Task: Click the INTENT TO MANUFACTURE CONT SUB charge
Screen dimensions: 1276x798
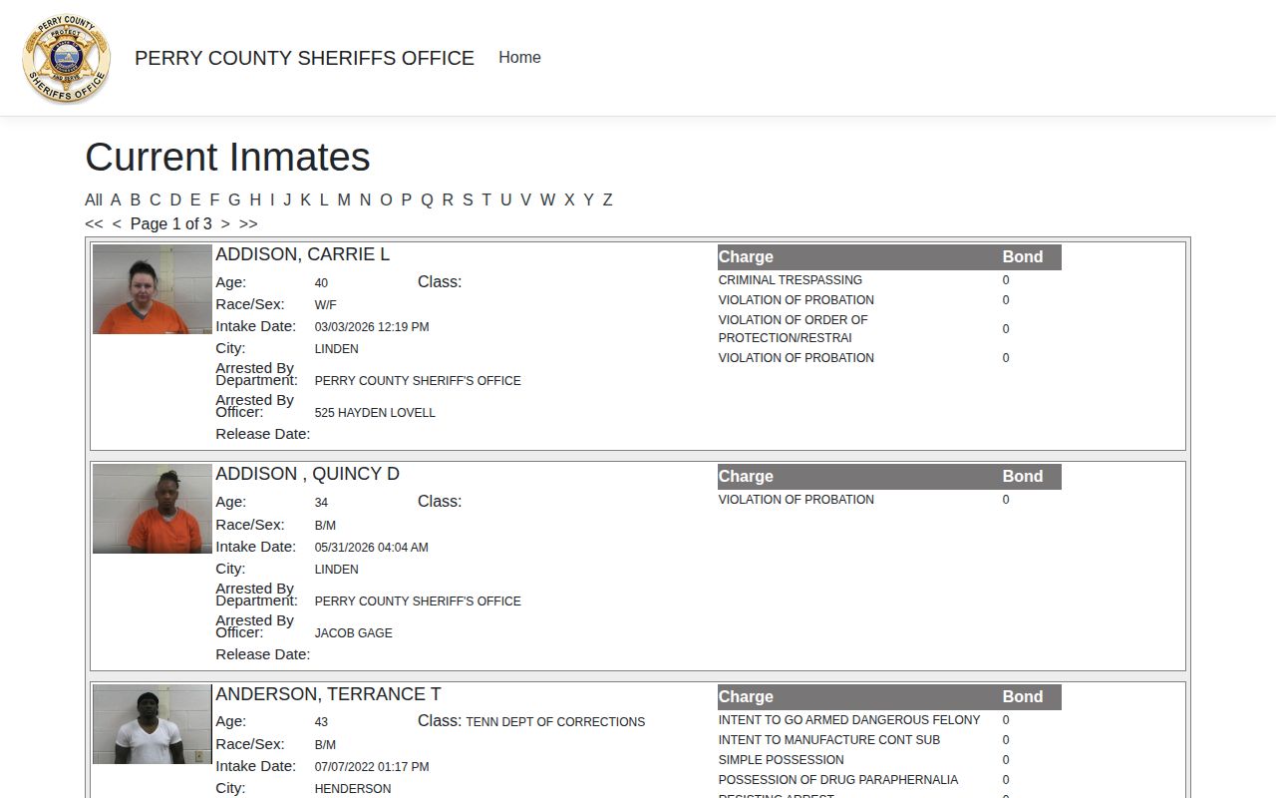Action: point(829,740)
